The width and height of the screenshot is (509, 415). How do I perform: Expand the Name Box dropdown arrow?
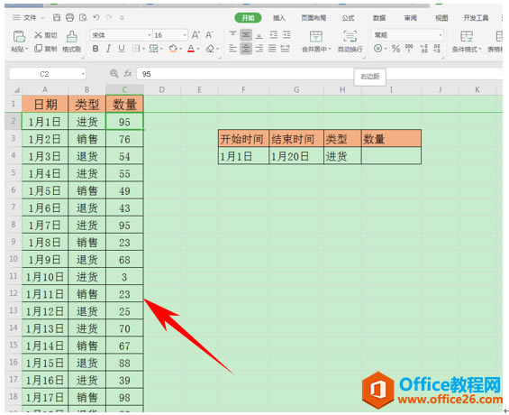pos(83,74)
